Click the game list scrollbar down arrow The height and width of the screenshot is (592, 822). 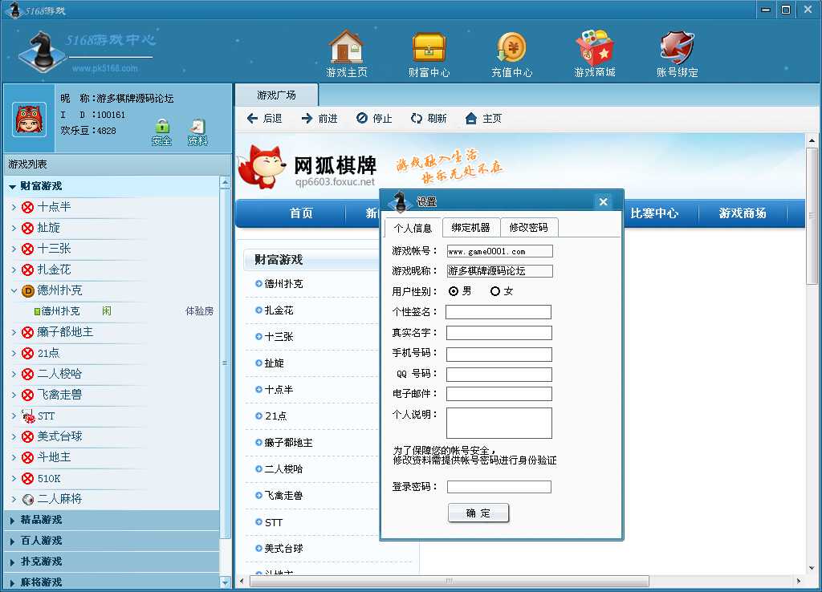(x=225, y=582)
